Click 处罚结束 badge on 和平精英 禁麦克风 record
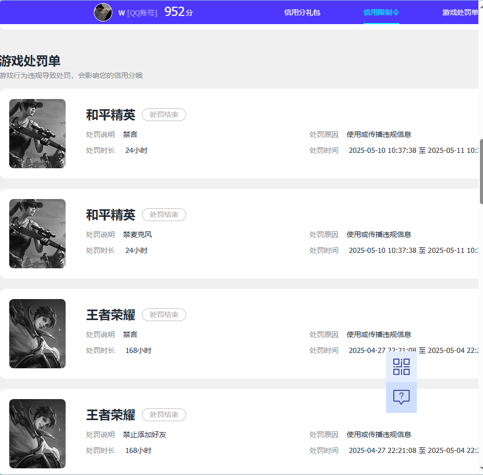This screenshot has height=475, width=483. click(x=164, y=215)
